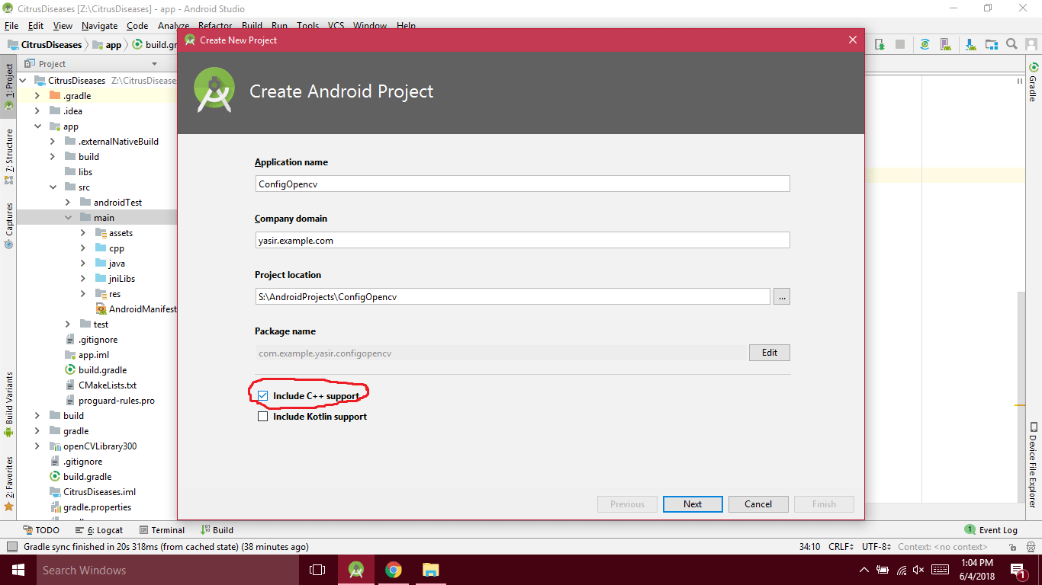Screen dimensions: 1042x585
Task: Click Cancel in Create New Project dialog
Action: click(758, 504)
